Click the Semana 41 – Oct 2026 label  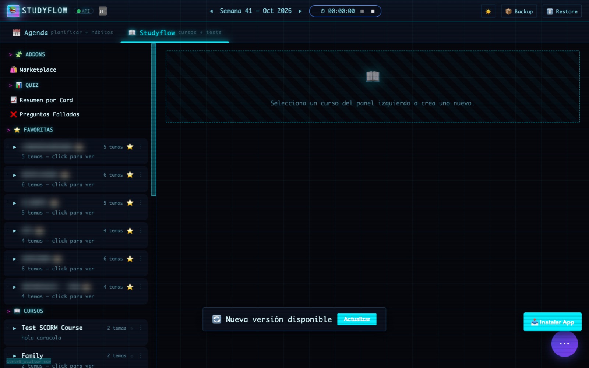(x=255, y=11)
